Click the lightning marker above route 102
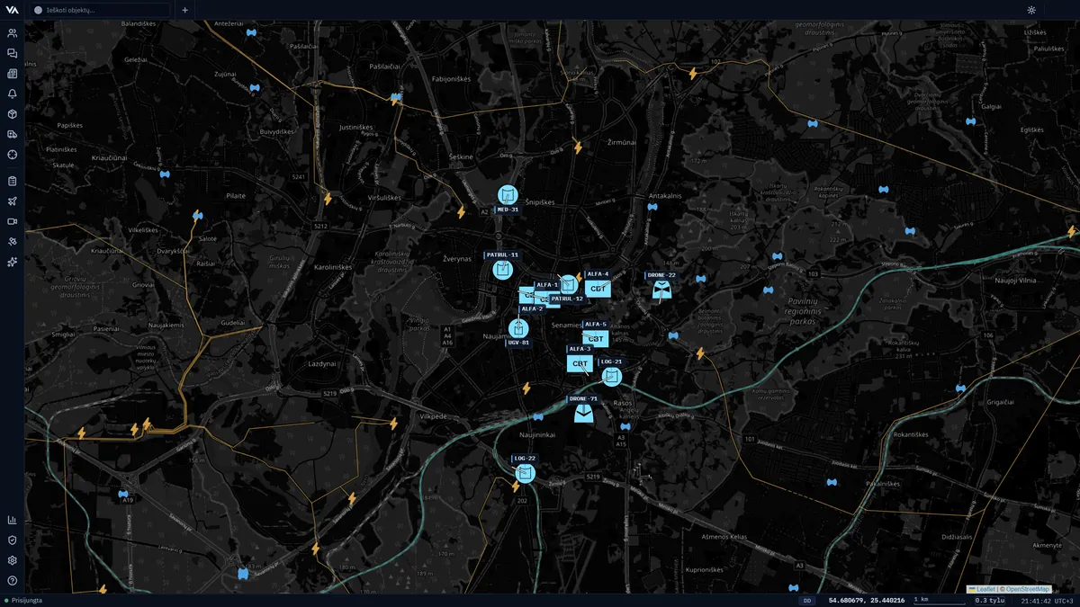The image size is (1080, 607). point(693,73)
